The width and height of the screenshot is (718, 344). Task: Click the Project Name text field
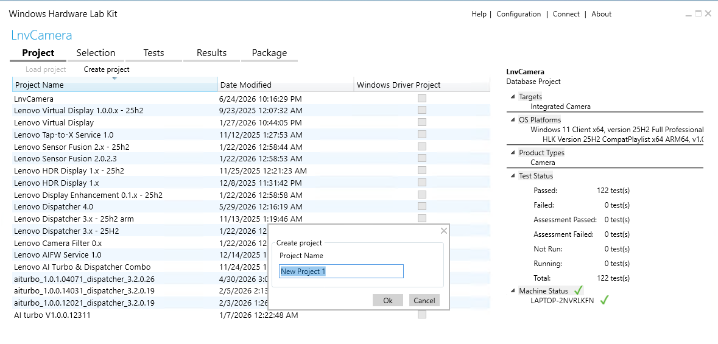[x=341, y=271]
